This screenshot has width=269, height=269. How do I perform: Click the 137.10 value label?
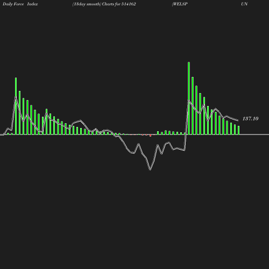250,118
